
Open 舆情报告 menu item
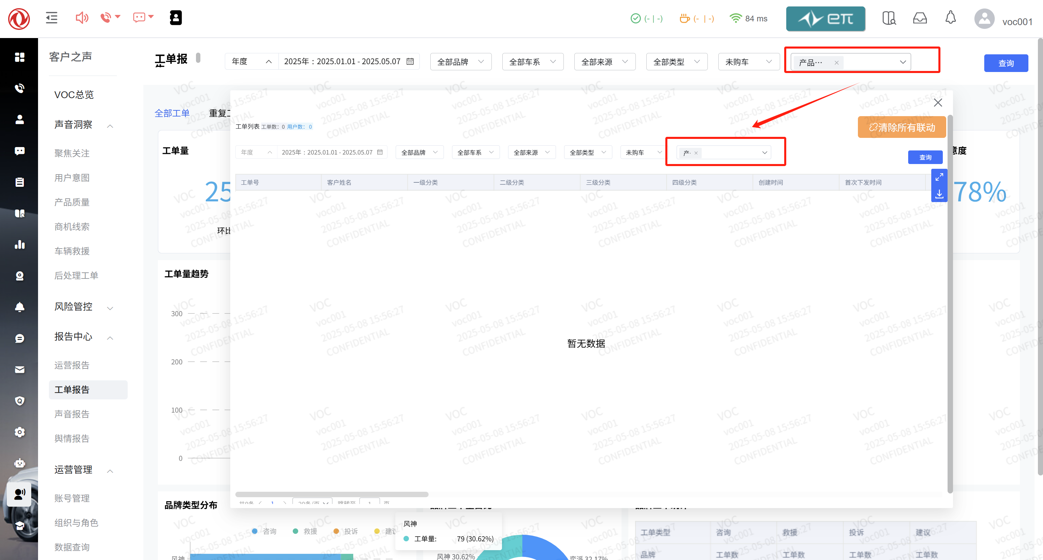tap(72, 438)
